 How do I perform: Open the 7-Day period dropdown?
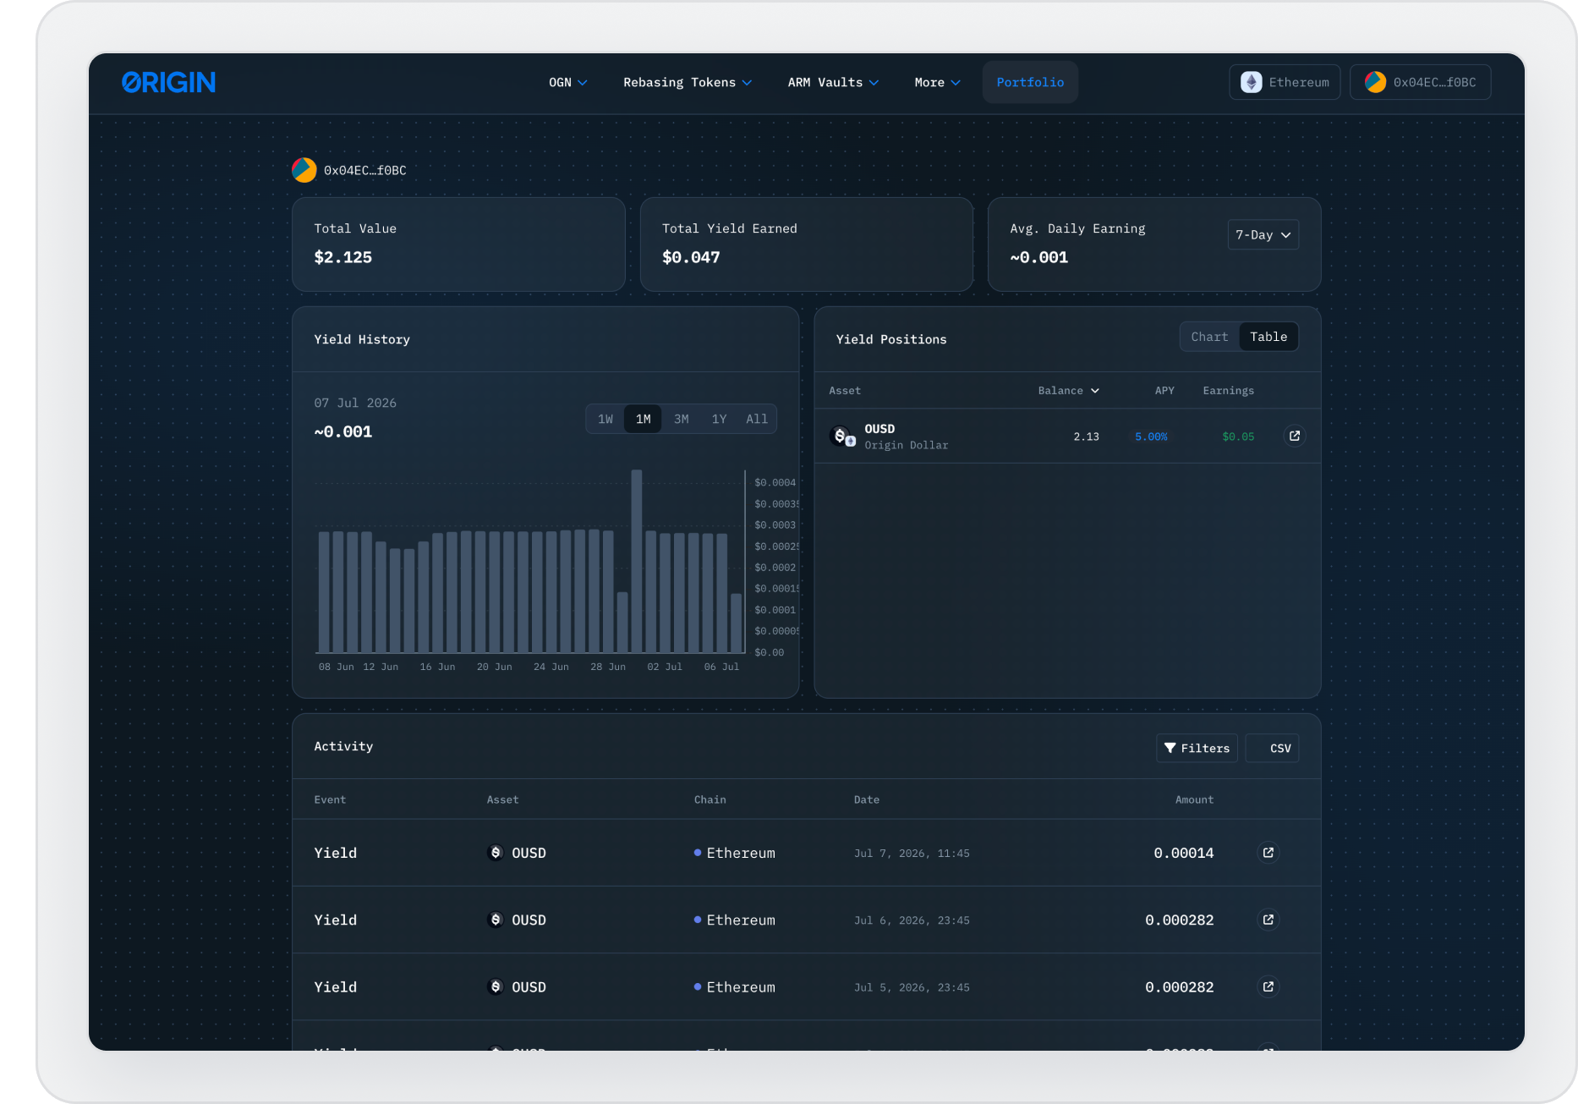pos(1263,234)
